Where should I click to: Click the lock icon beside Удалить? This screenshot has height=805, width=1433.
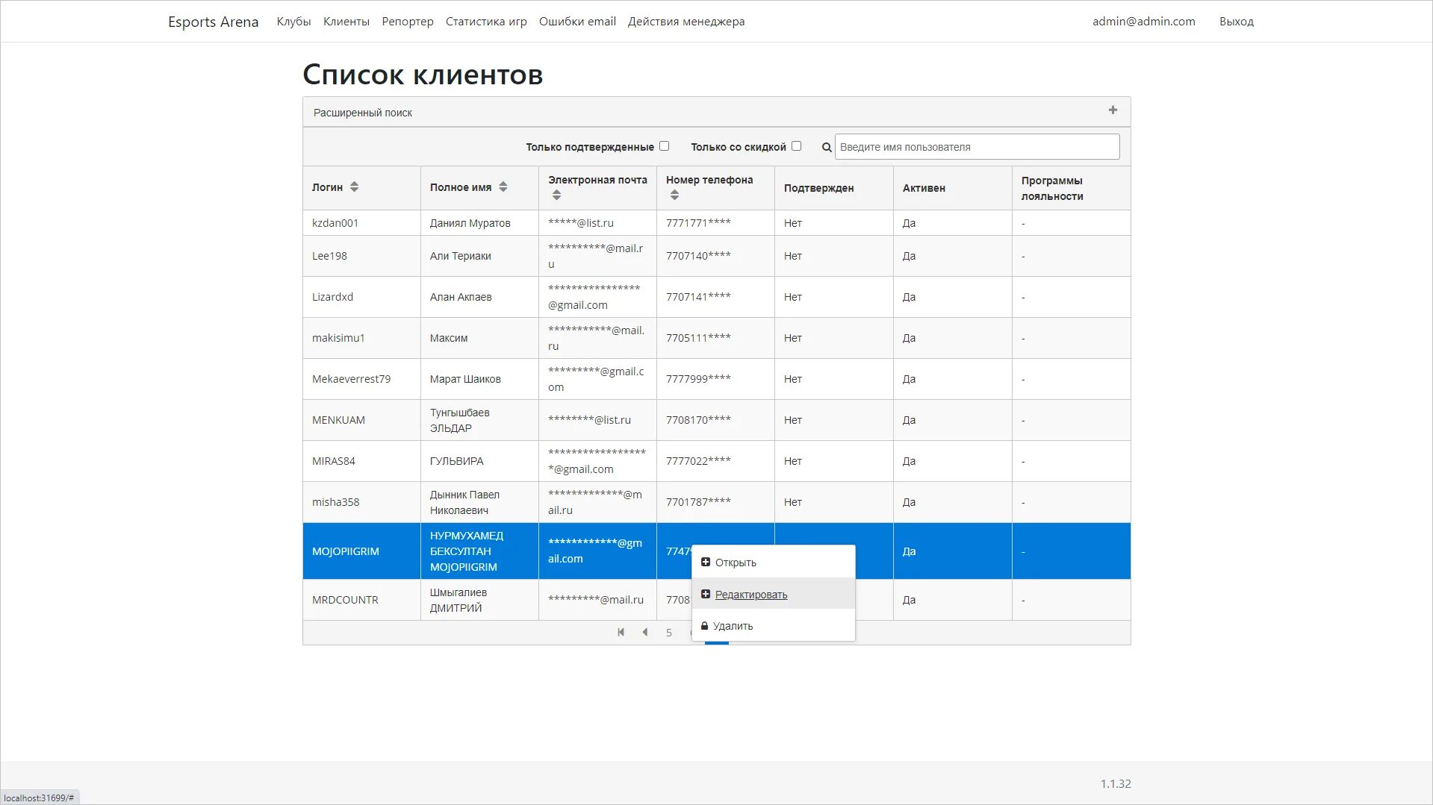[703, 626]
